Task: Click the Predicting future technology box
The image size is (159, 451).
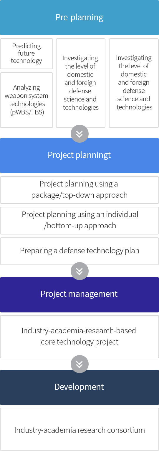Action: tap(26, 54)
